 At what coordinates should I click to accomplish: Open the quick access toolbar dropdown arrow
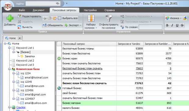pyautogui.click(x=67, y=3)
